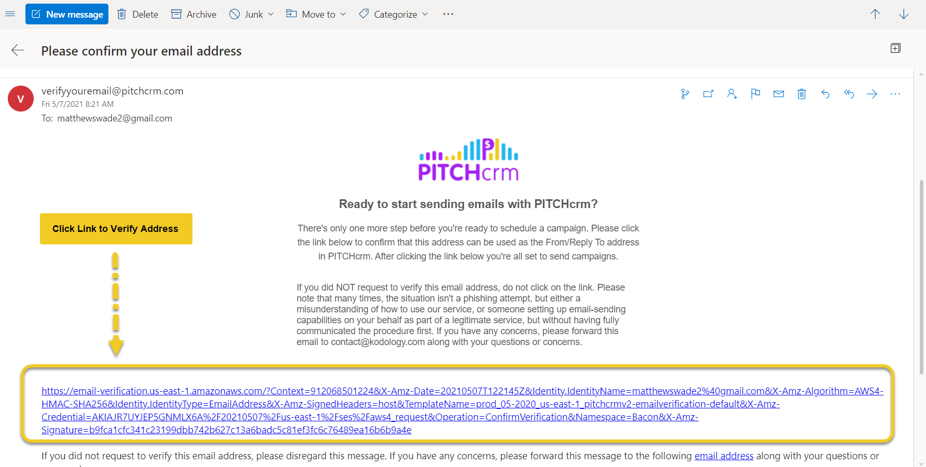The image size is (926, 467).
Task: Go to the next message with the down arrow
Action: point(904,14)
